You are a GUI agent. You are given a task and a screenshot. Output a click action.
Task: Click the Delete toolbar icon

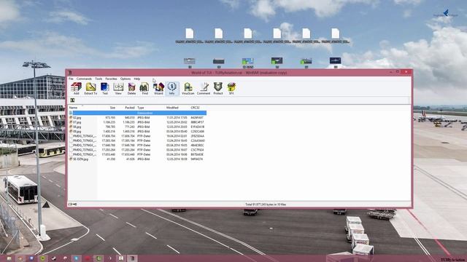pos(131,89)
